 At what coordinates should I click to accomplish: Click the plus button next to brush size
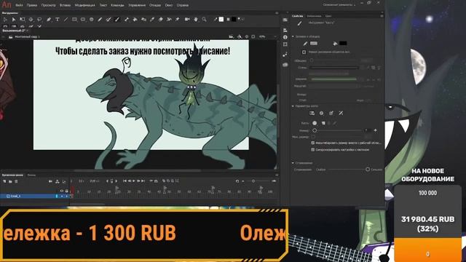[376, 130]
